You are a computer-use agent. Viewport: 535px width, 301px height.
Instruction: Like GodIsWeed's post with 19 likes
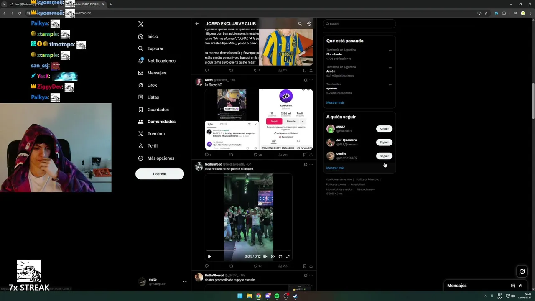point(257,266)
